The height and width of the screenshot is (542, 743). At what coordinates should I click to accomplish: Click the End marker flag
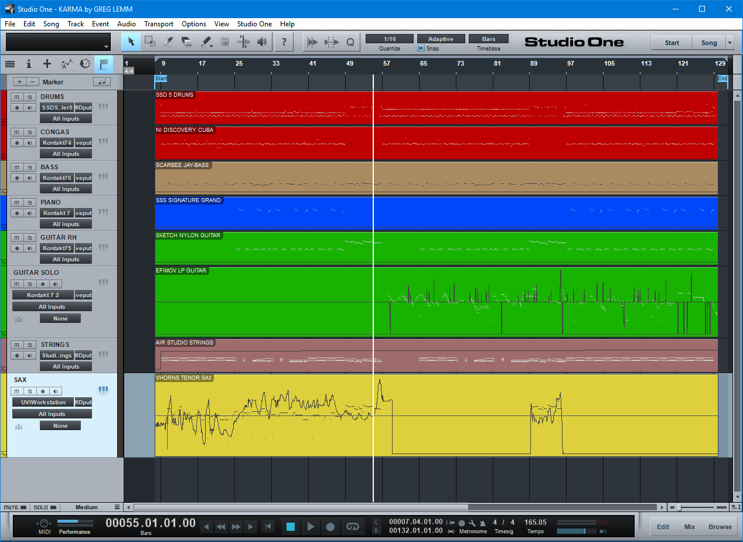pos(722,79)
